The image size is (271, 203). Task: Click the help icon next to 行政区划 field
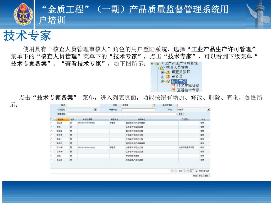tap(95, 110)
